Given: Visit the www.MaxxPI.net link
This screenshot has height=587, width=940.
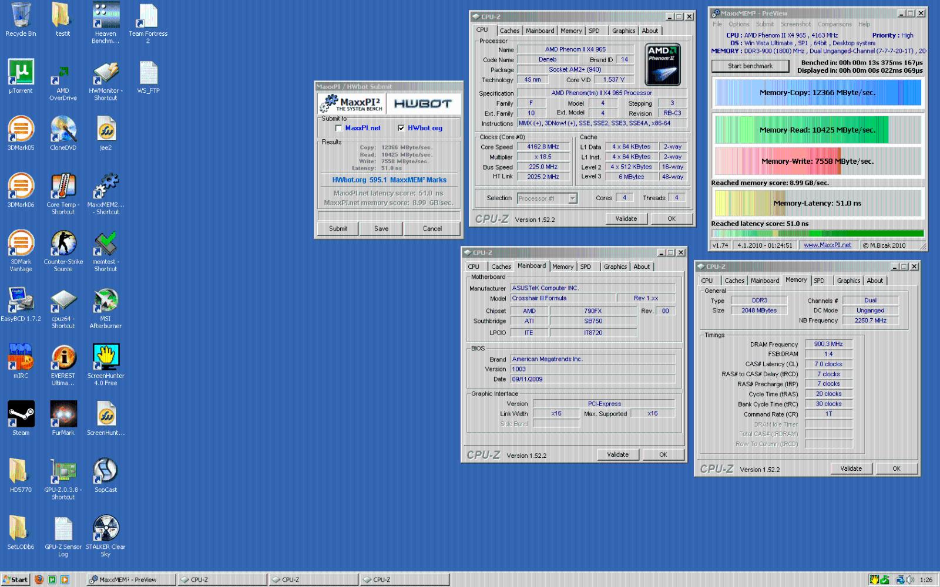Looking at the screenshot, I should pyautogui.click(x=827, y=245).
